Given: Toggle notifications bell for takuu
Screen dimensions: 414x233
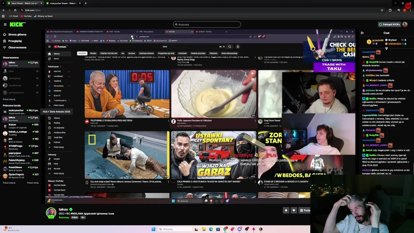Looking at the screenshot, I should point(286,210).
